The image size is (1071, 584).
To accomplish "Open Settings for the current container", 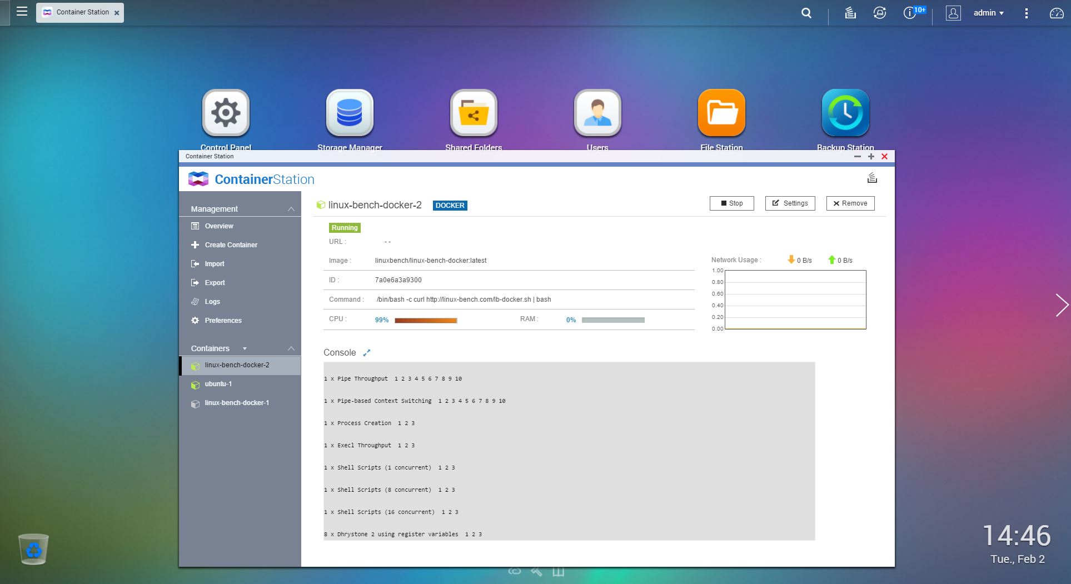I will (x=790, y=203).
